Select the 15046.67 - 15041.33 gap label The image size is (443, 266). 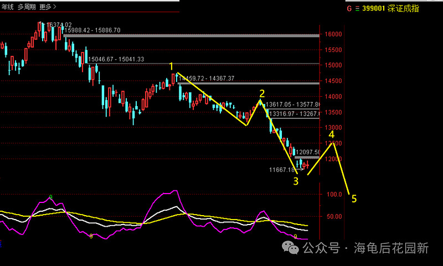pyautogui.click(x=116, y=59)
